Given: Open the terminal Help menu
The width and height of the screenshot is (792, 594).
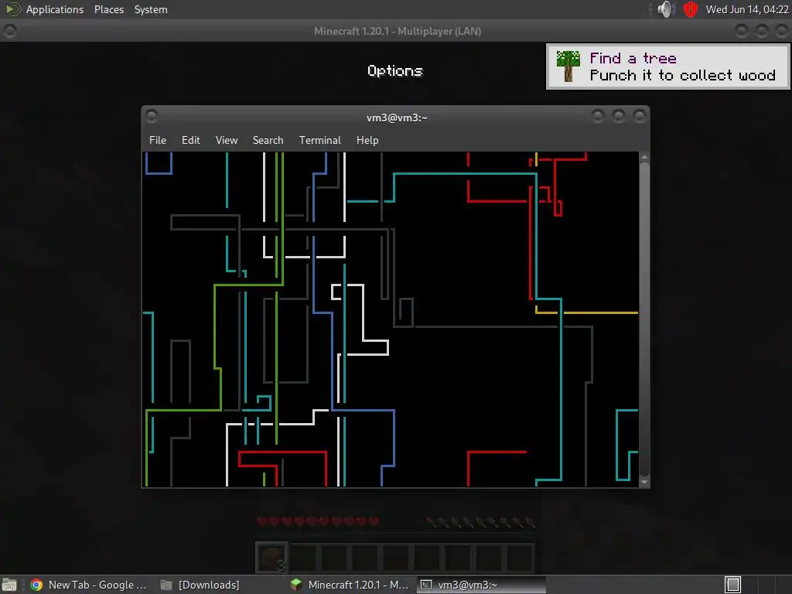Looking at the screenshot, I should pos(367,141).
